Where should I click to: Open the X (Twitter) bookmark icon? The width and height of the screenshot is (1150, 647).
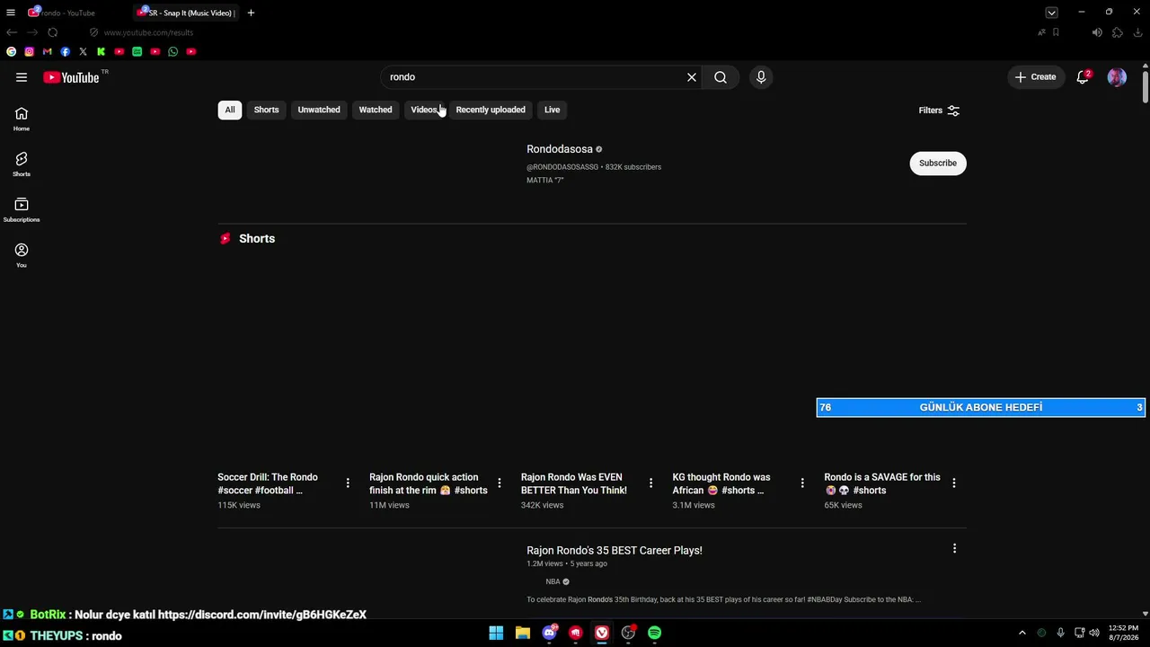tap(84, 52)
